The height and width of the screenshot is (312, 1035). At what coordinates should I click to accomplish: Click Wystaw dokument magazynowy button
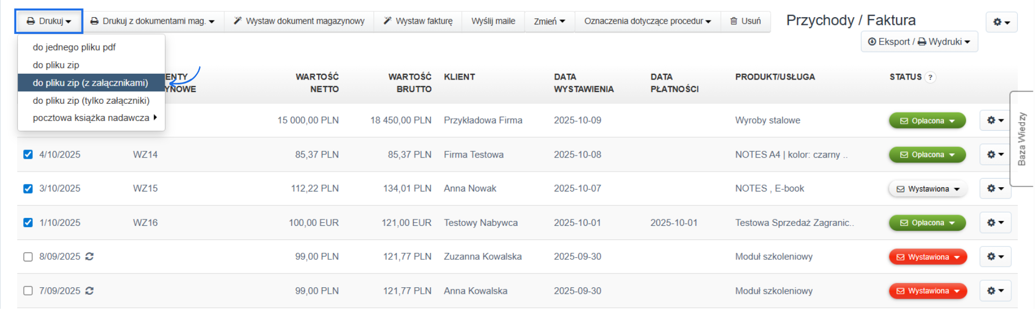tap(299, 21)
